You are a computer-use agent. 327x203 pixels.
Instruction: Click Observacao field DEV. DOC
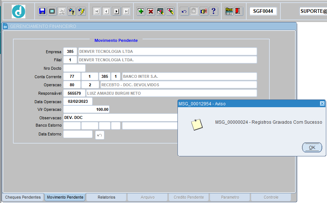[121, 117]
